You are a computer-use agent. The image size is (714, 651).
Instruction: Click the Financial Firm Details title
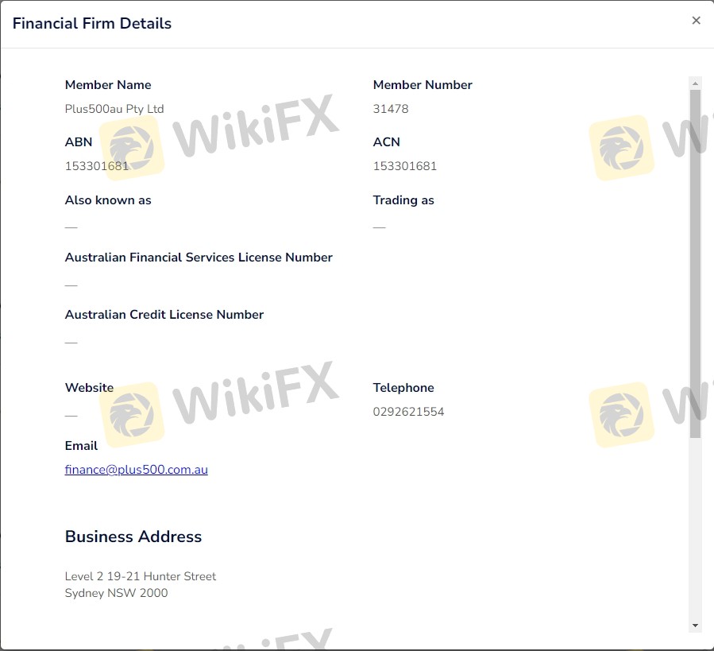(x=92, y=23)
